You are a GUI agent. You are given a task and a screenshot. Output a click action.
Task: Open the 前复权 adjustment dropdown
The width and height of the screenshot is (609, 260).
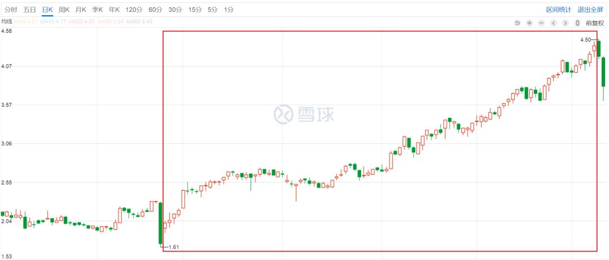[x=595, y=23]
